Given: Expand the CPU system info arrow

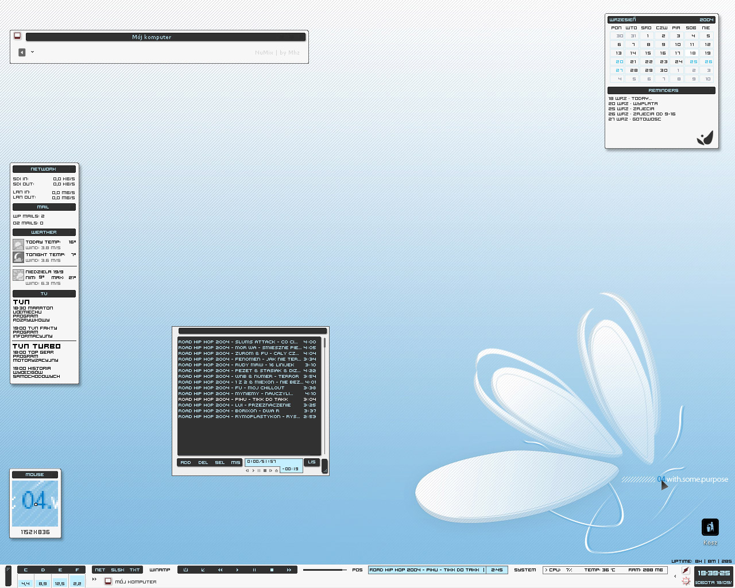Looking at the screenshot, I should coord(546,570).
